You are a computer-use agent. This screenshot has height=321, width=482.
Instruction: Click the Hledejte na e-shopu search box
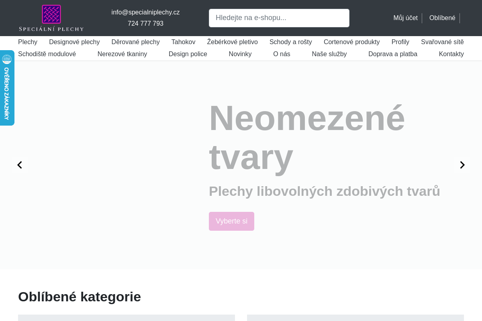[279, 18]
